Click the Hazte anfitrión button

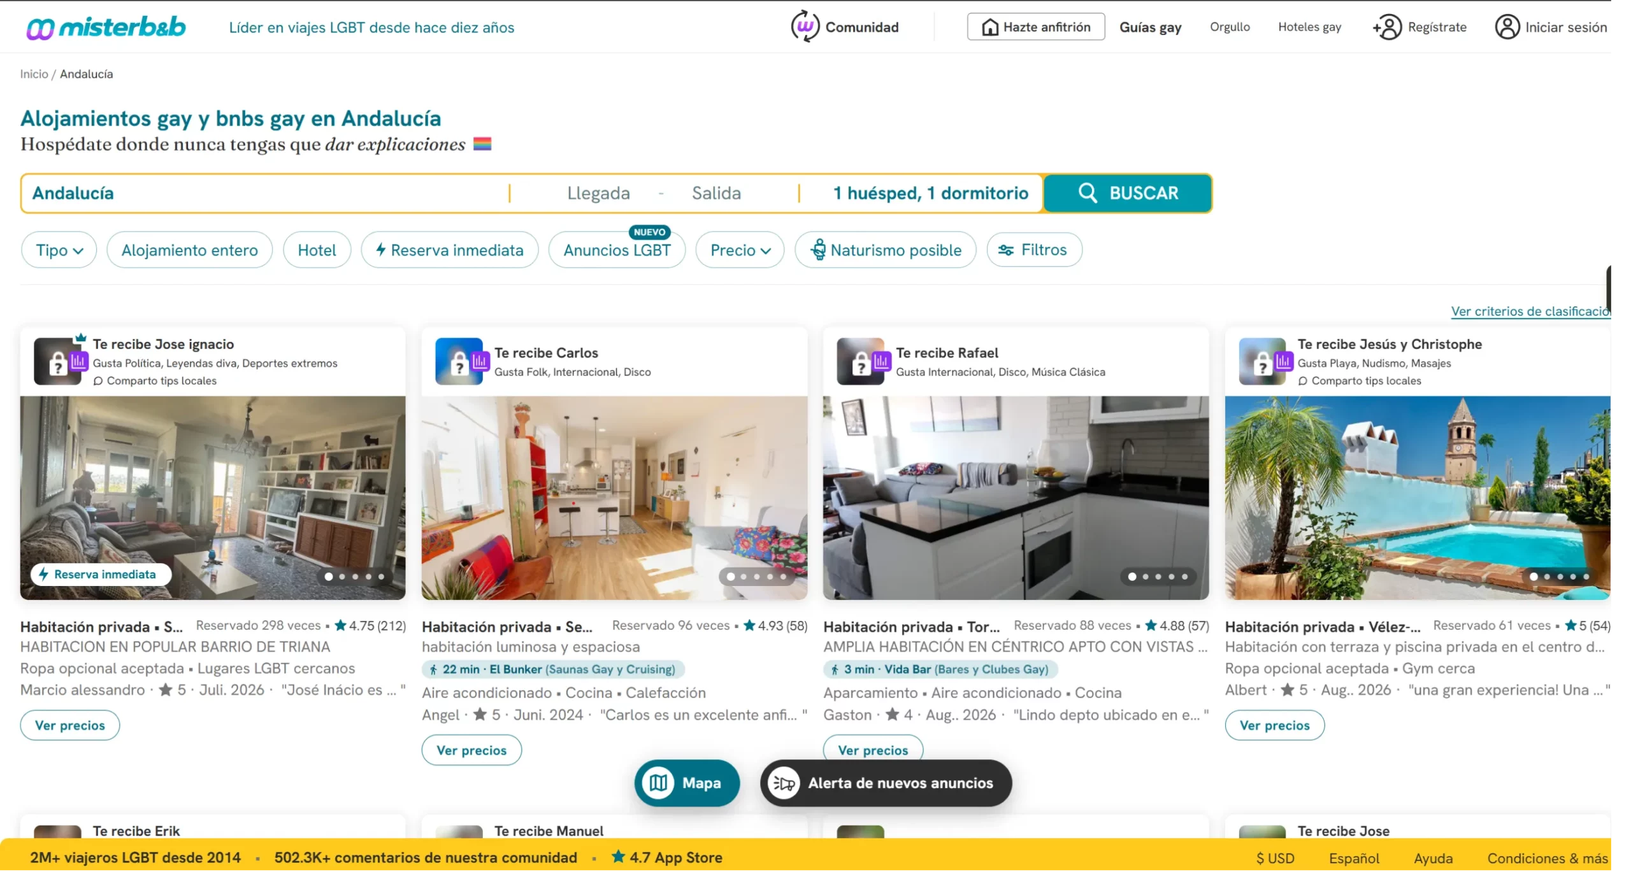point(1035,27)
